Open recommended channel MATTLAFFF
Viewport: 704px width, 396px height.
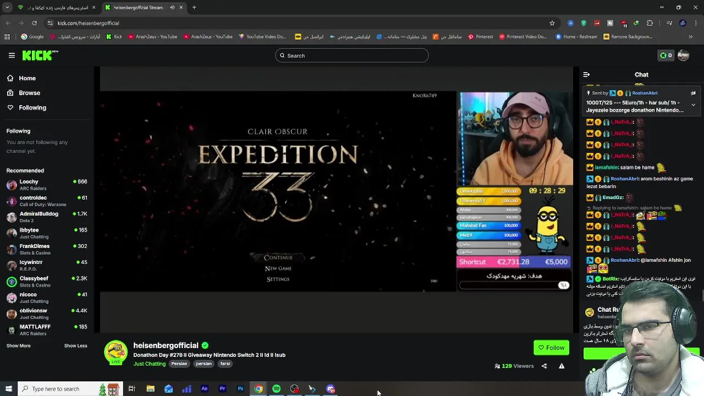47,330
